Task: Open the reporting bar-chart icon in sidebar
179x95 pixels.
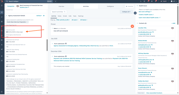Action: click(2, 49)
